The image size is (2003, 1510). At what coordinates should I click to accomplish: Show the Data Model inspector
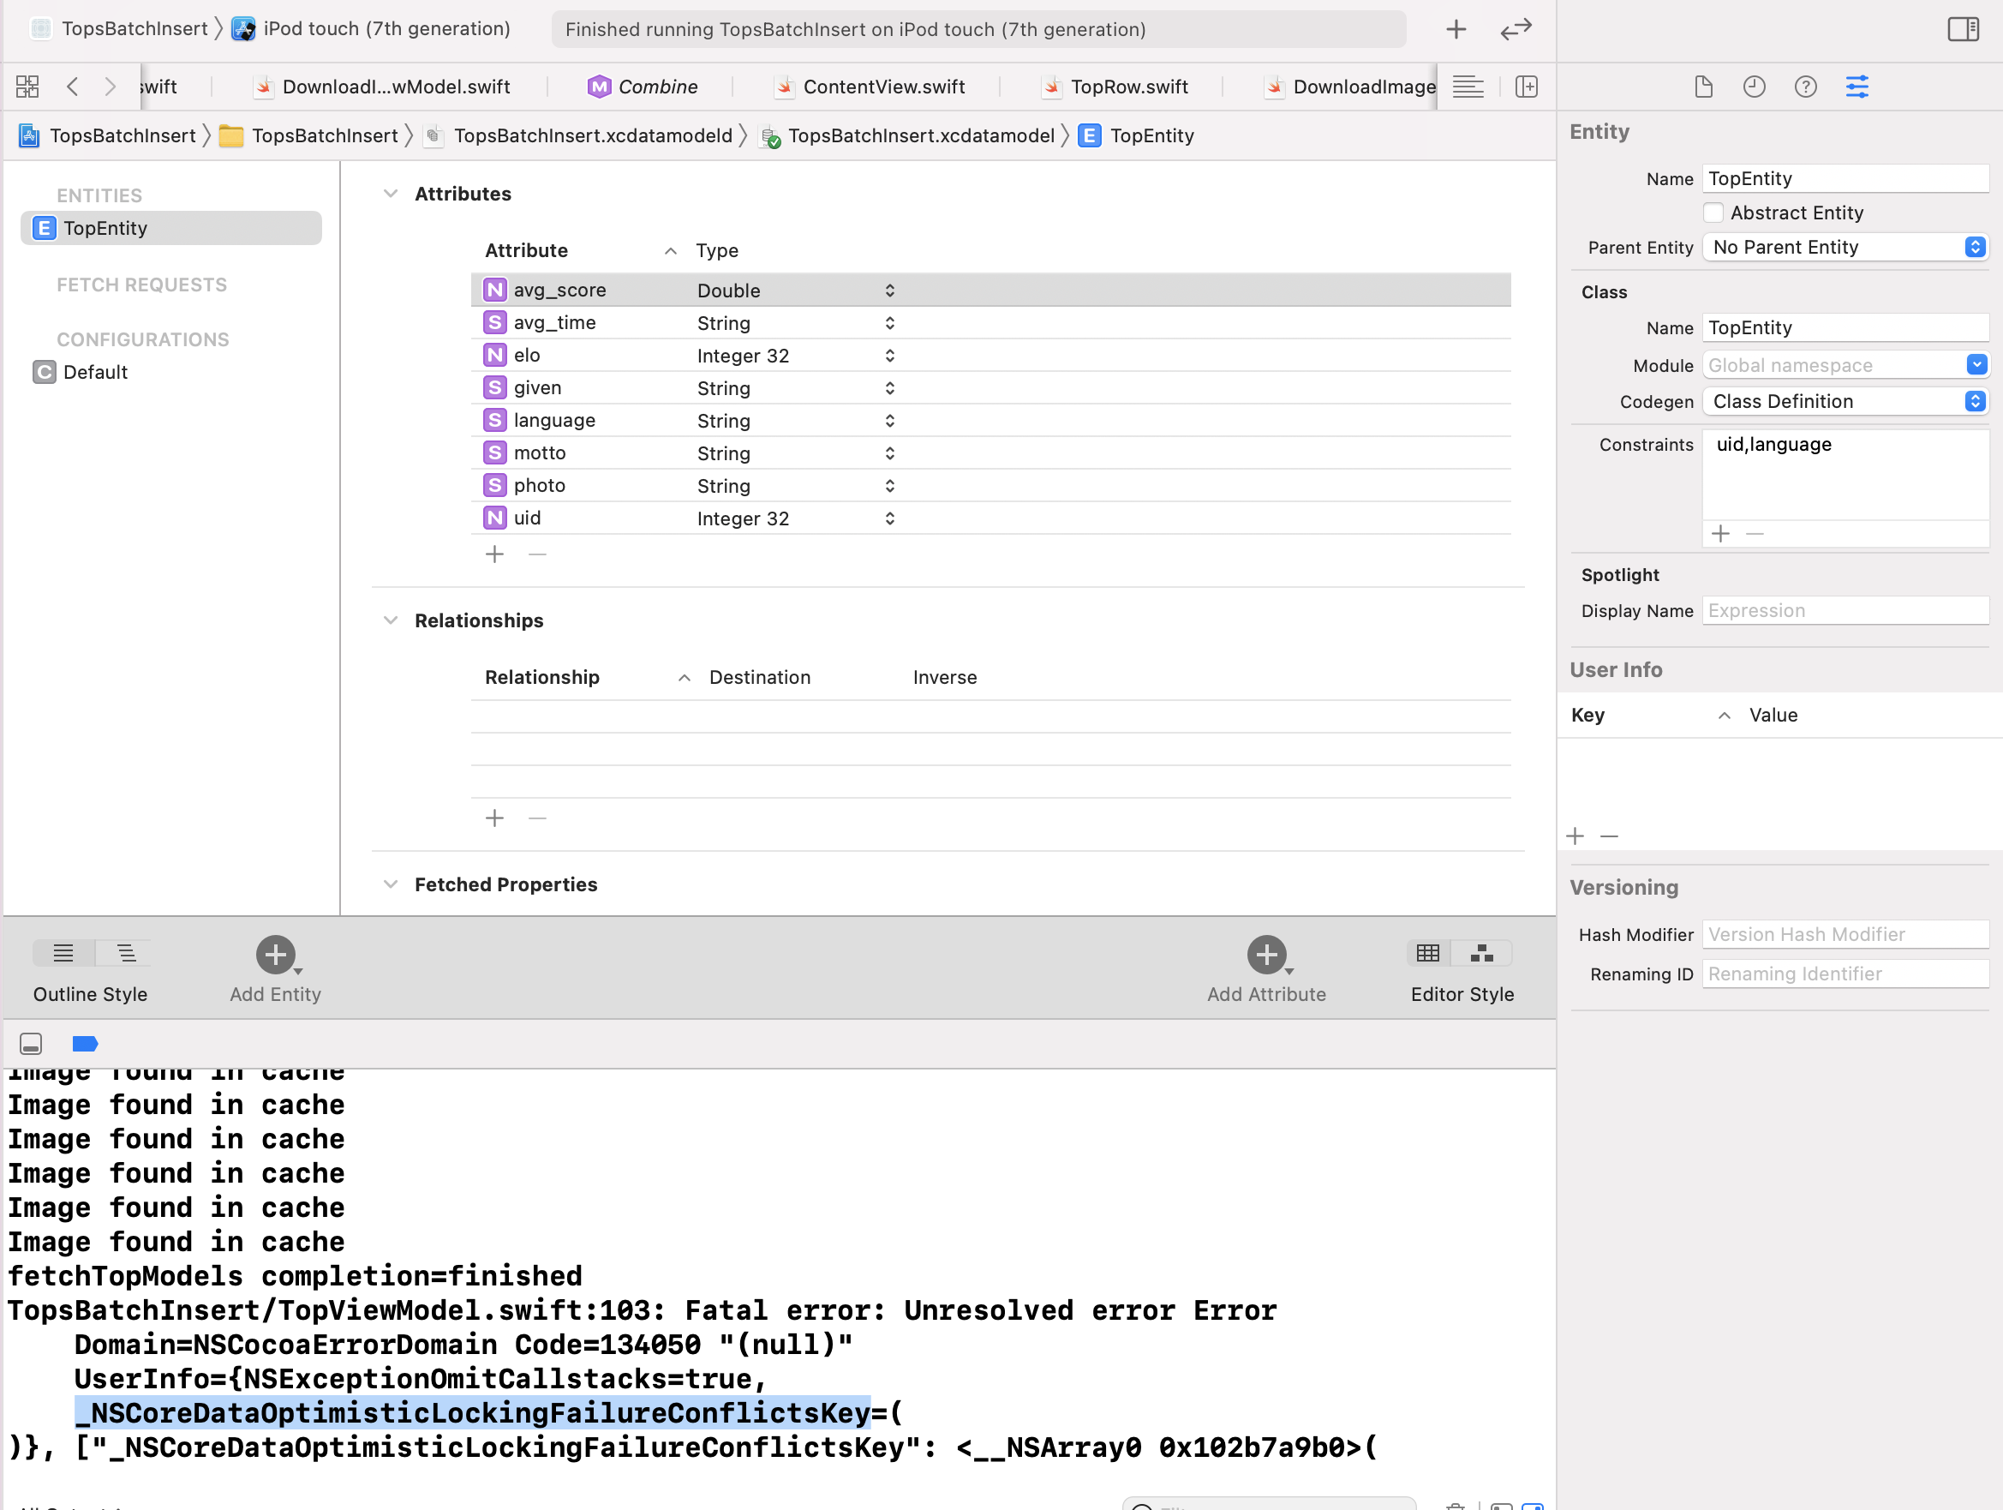click(1857, 87)
